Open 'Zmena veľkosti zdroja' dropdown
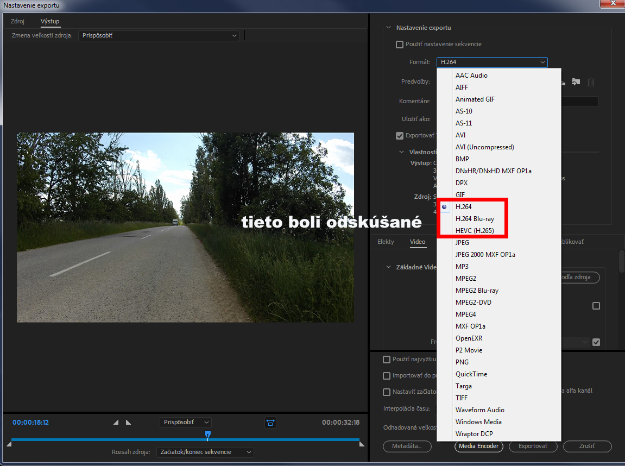Image resolution: width=625 pixels, height=466 pixels. click(x=159, y=36)
